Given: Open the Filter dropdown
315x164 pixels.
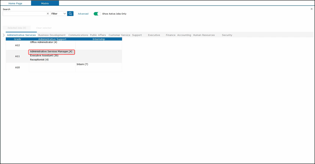Looking at the screenshot, I should 58,14.
